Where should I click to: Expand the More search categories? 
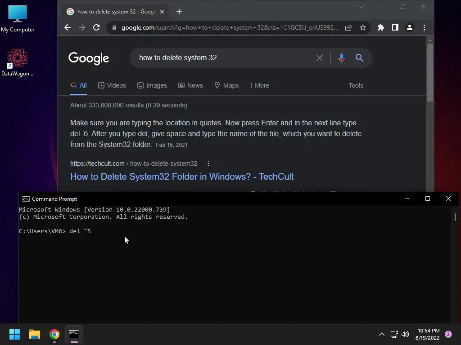coord(260,85)
